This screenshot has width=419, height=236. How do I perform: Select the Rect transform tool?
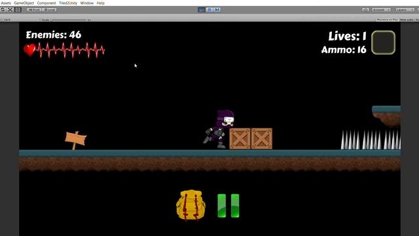(x=18, y=10)
